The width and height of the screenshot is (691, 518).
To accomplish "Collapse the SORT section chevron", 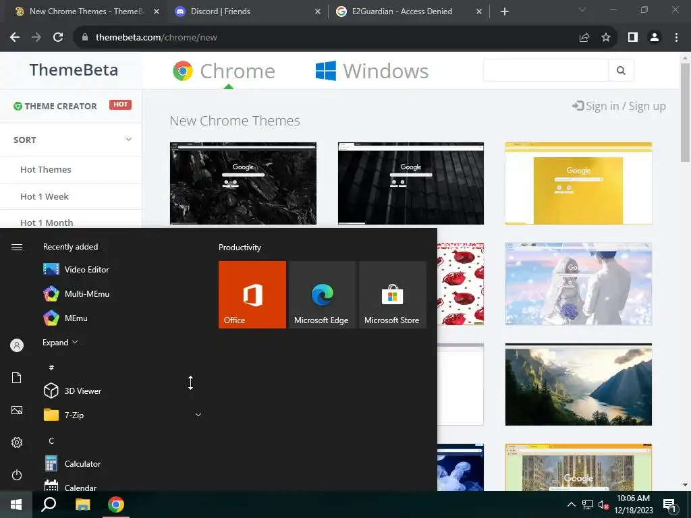I will (x=129, y=140).
